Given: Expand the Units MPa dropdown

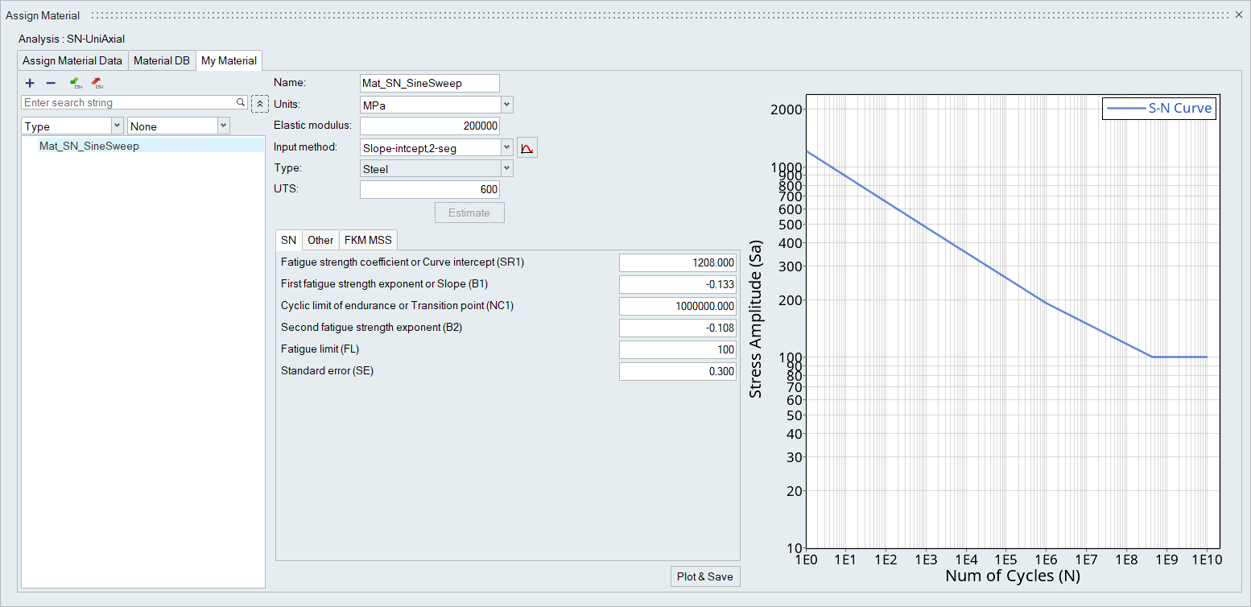Looking at the screenshot, I should click(x=506, y=105).
